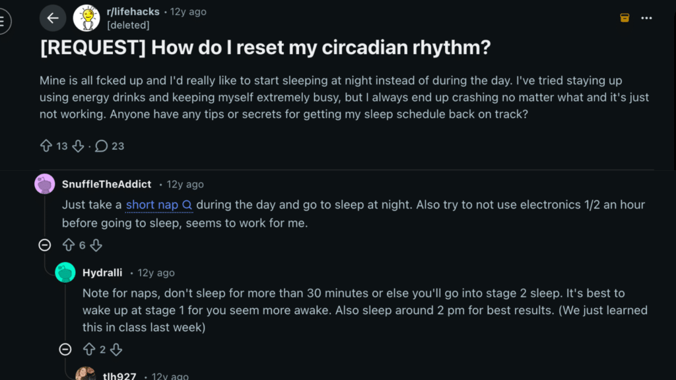The width and height of the screenshot is (676, 380).
Task: Open the r/lifehacks community link
Action: [x=134, y=12]
